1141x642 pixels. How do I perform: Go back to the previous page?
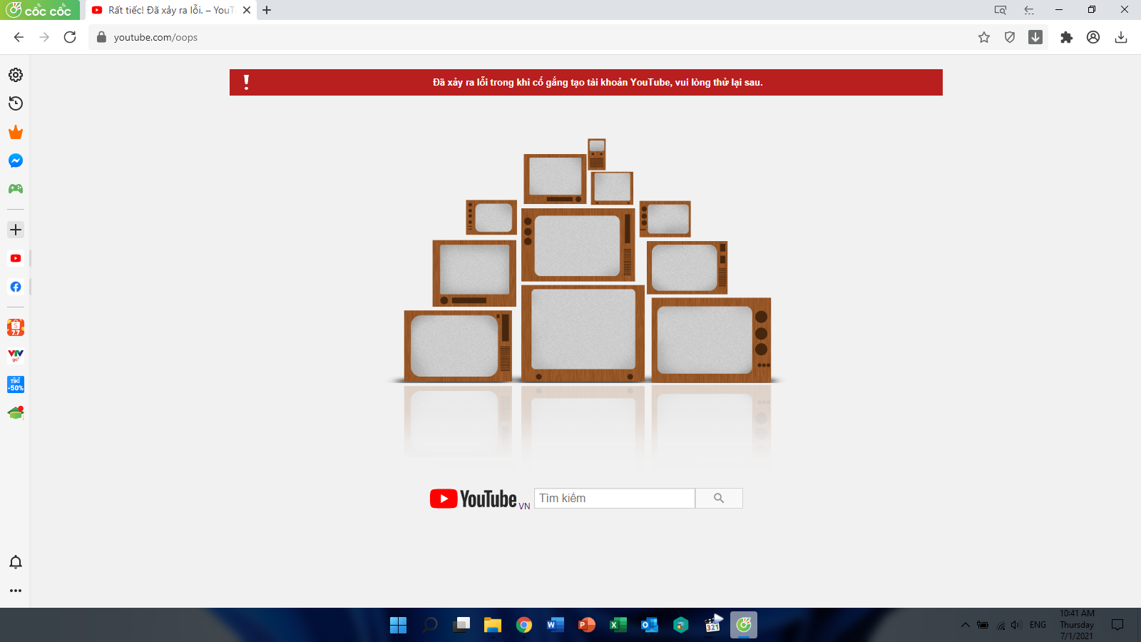pyautogui.click(x=19, y=37)
